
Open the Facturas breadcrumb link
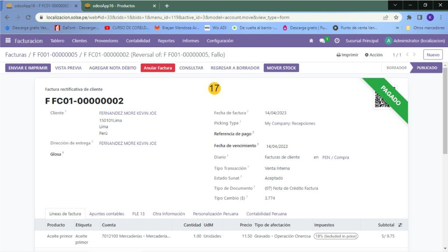coord(16,55)
